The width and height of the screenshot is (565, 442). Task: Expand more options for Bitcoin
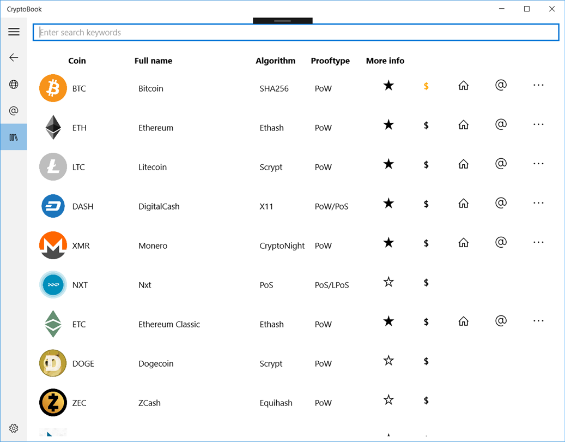point(538,85)
